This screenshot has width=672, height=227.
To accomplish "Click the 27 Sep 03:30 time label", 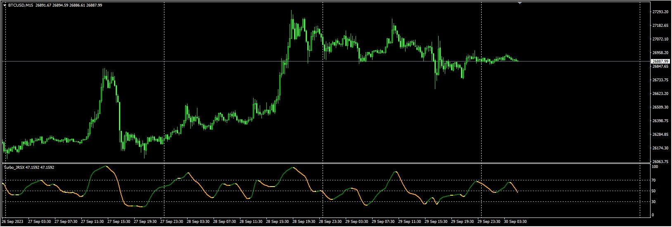I will (40, 222).
